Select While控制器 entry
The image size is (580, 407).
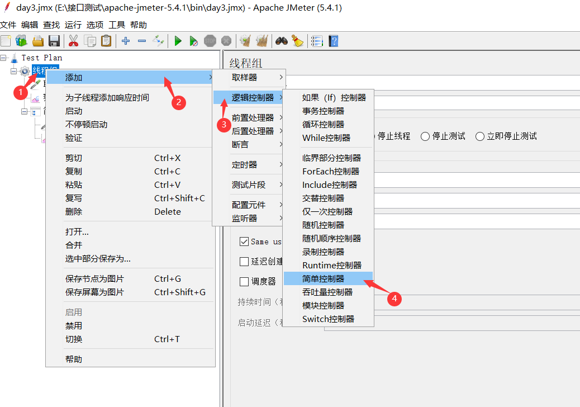(x=328, y=138)
